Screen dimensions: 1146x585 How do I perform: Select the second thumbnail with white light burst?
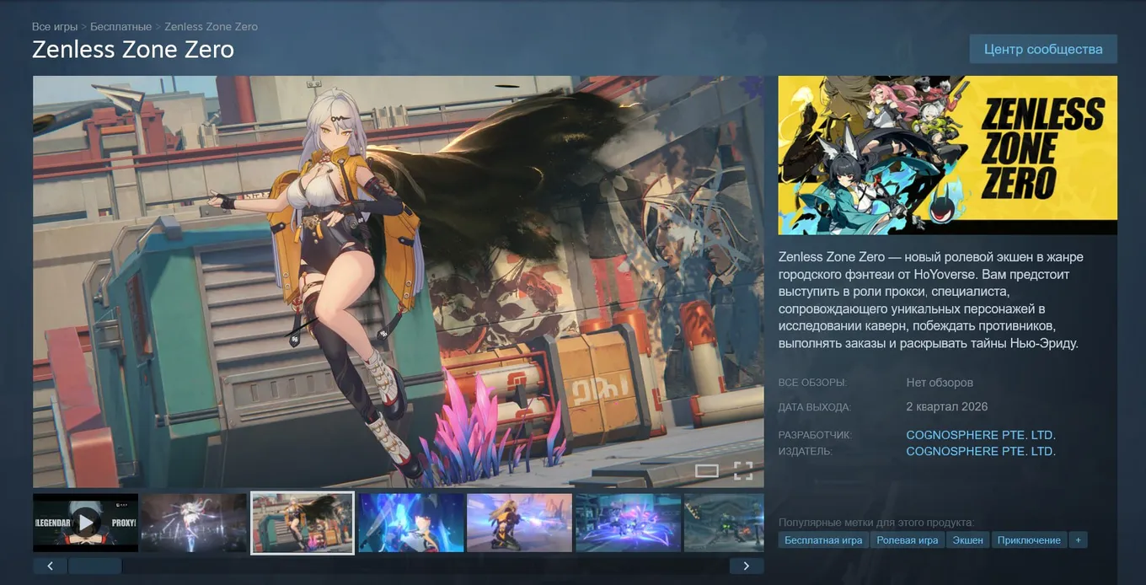(194, 523)
